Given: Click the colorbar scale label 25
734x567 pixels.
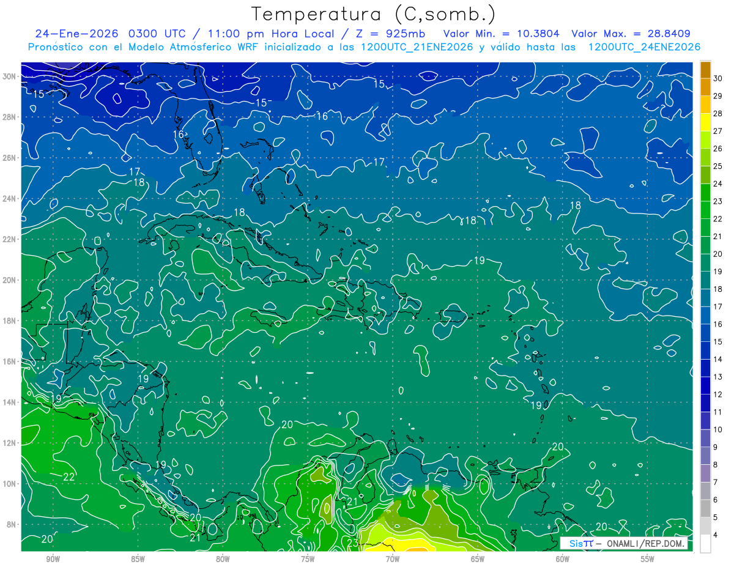Looking at the screenshot, I should pos(718,166).
